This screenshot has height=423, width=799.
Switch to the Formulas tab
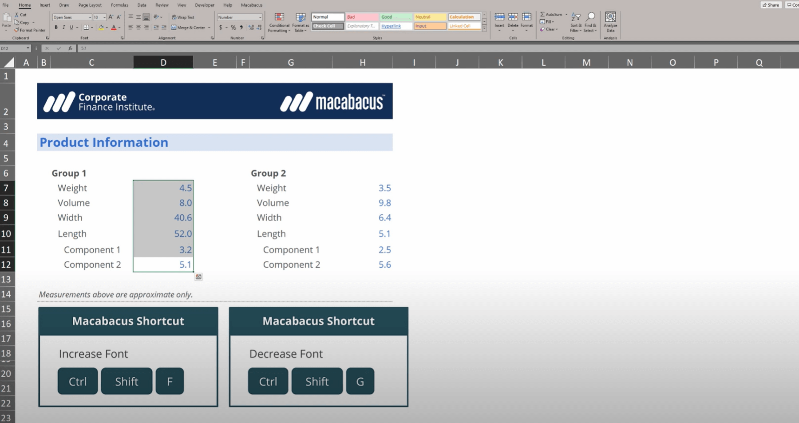(119, 5)
